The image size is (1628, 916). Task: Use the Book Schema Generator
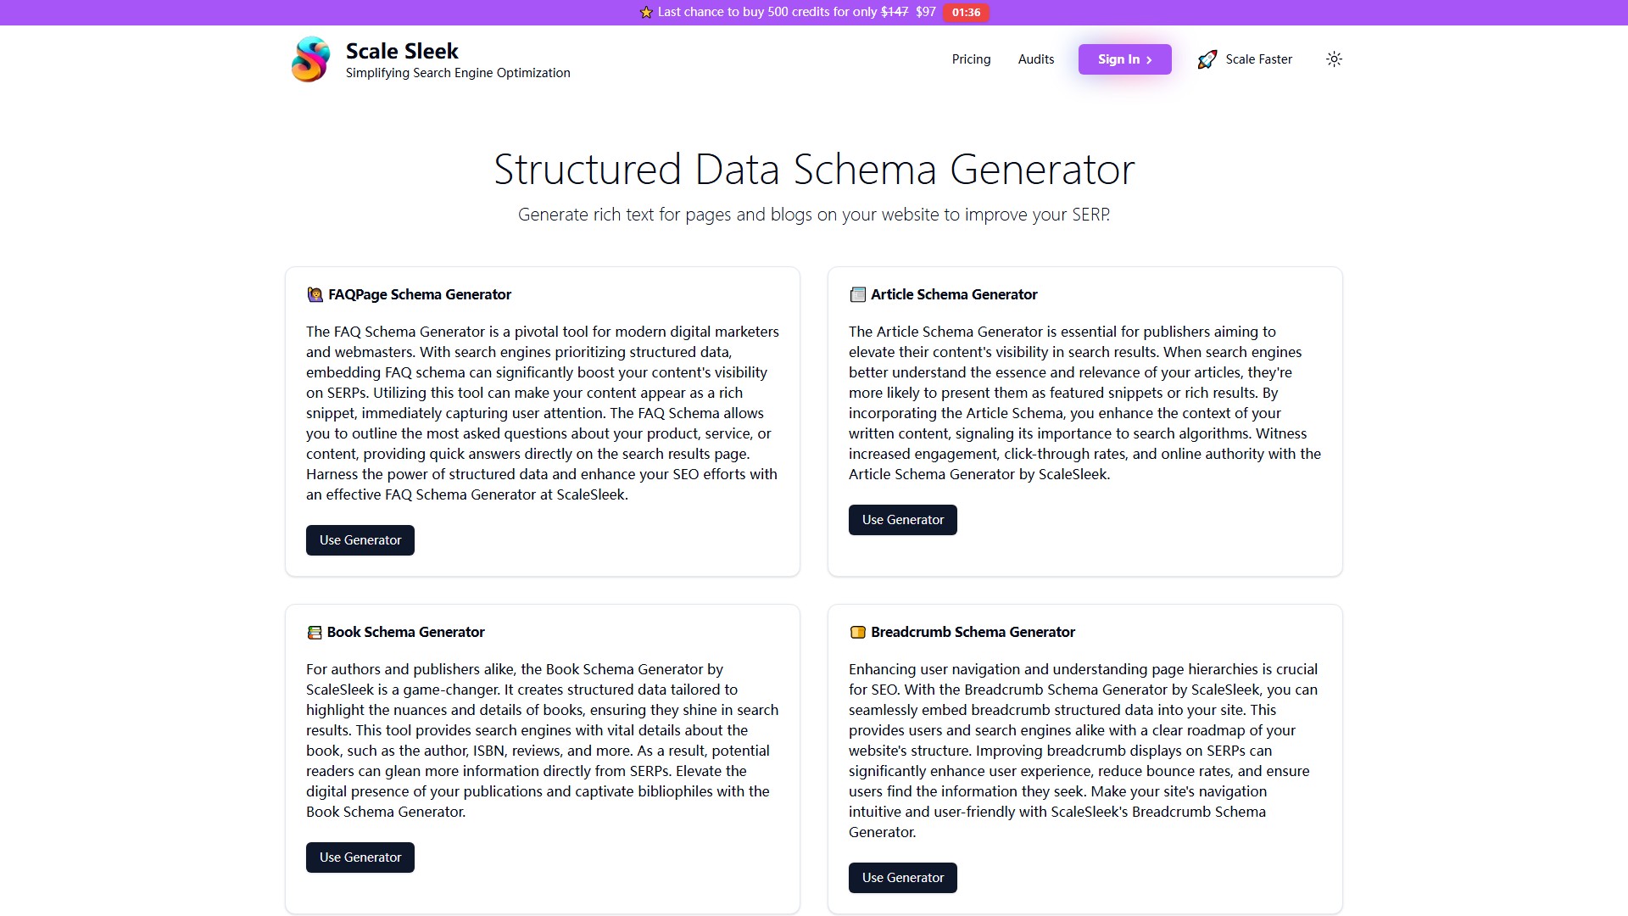click(x=360, y=857)
